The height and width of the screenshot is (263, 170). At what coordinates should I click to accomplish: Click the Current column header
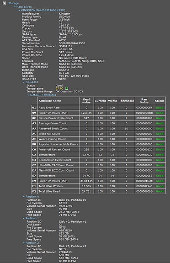coord(100,101)
